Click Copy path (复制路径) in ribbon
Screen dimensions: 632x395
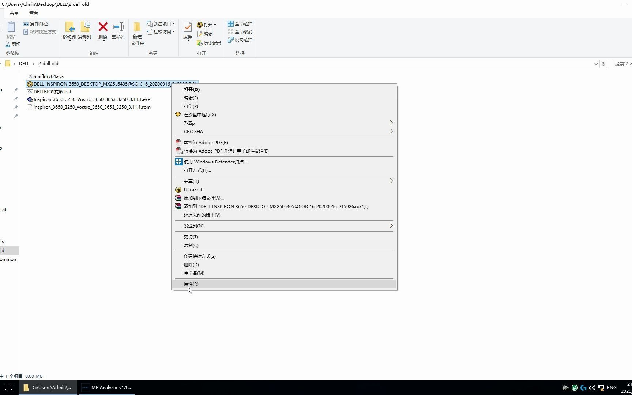pyautogui.click(x=35, y=24)
